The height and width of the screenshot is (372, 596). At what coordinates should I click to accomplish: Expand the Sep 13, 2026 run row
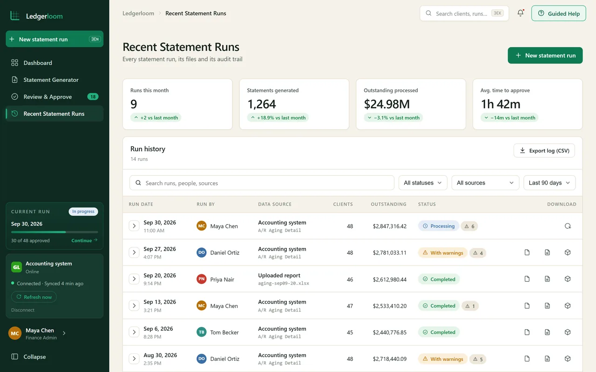(x=134, y=306)
